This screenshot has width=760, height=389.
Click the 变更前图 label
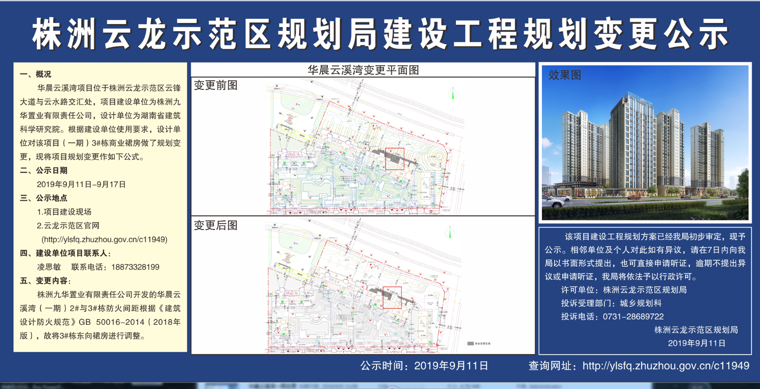point(216,85)
